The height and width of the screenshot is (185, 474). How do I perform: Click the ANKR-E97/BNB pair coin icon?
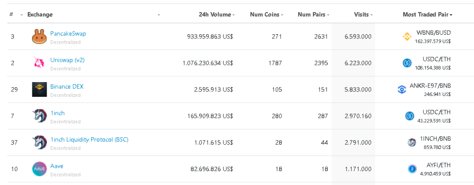tap(402, 89)
